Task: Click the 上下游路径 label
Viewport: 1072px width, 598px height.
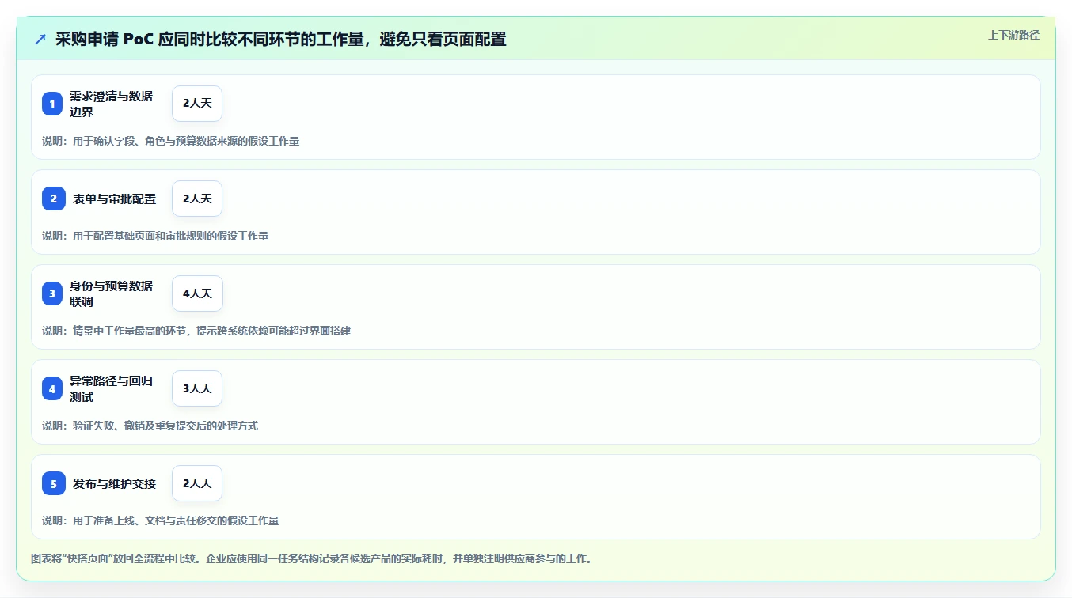Action: pos(1013,35)
